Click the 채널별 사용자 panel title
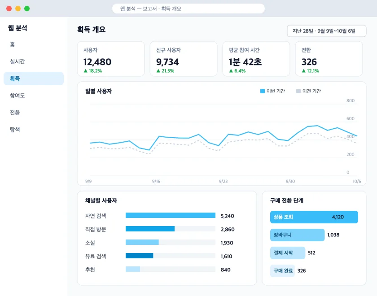This screenshot has width=377, height=296. click(x=101, y=200)
